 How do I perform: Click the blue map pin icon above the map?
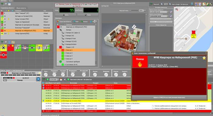(x=192, y=4)
